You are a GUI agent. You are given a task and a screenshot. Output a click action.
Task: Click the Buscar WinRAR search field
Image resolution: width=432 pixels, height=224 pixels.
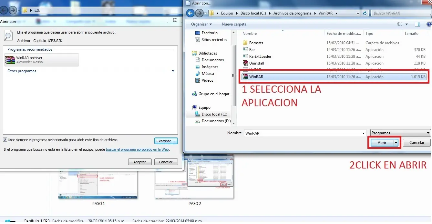tap(400, 13)
